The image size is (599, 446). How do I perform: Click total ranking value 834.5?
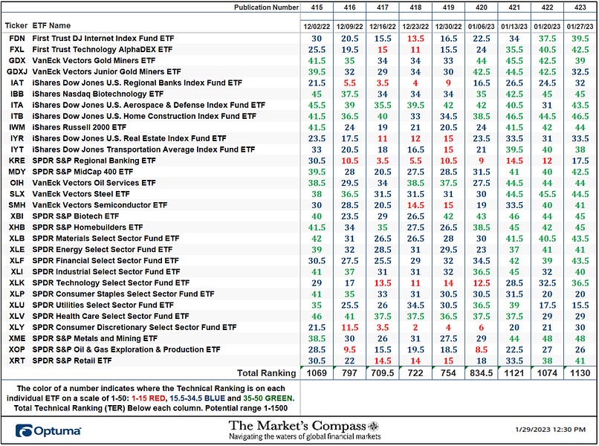tap(482, 373)
